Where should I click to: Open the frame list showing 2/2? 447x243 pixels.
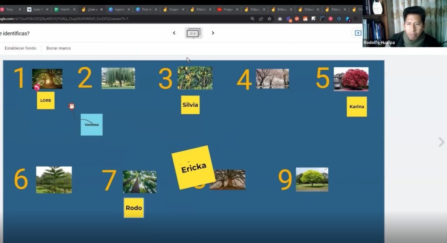[x=193, y=33]
